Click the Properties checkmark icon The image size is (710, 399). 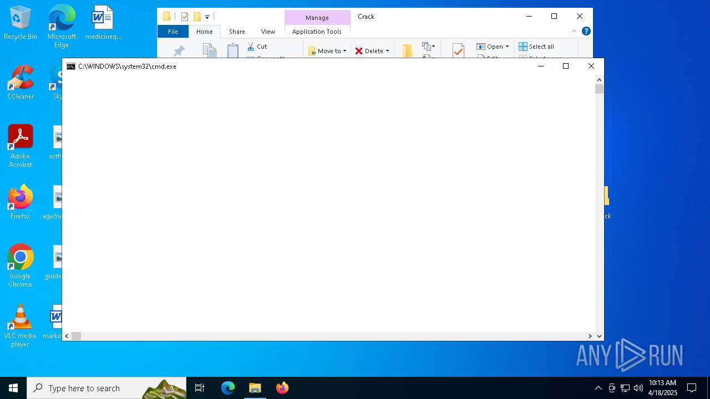click(458, 51)
